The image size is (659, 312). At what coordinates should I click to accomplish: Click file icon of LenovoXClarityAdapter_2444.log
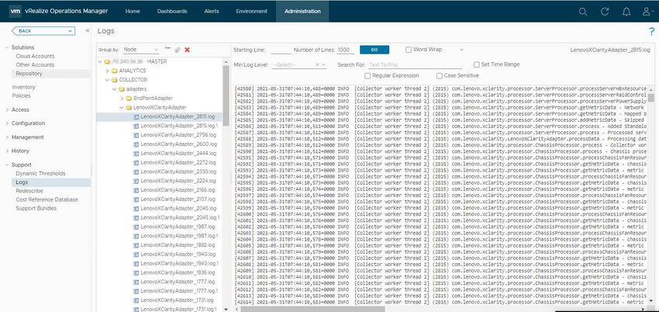(136, 154)
